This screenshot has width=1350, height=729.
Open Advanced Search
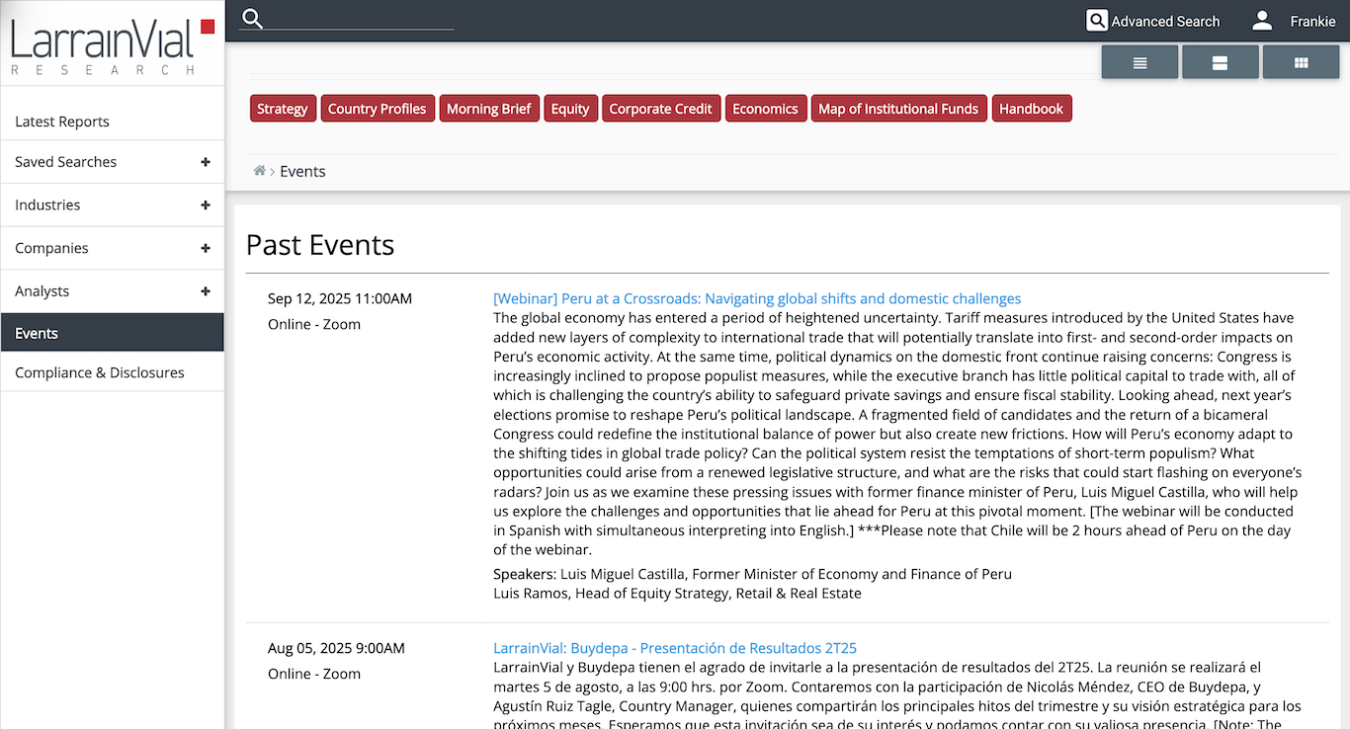1152,21
